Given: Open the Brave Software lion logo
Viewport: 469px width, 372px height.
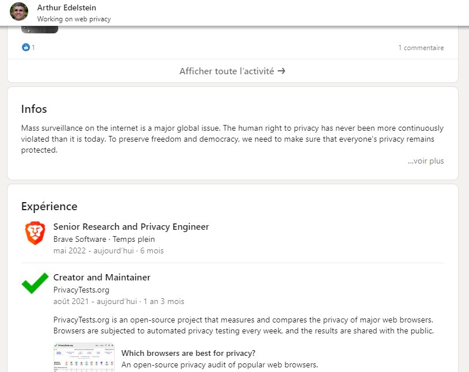Looking at the screenshot, I should (35, 233).
